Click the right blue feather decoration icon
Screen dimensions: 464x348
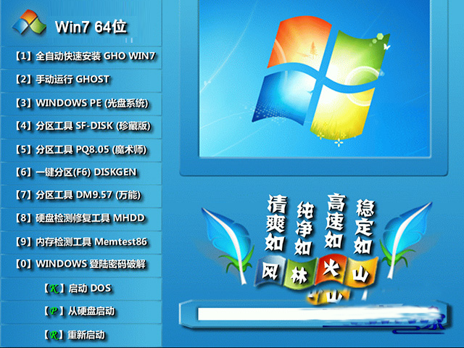coord(407,240)
